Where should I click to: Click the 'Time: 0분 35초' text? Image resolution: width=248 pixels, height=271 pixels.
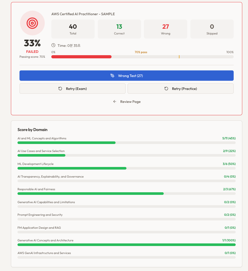tap(69, 45)
